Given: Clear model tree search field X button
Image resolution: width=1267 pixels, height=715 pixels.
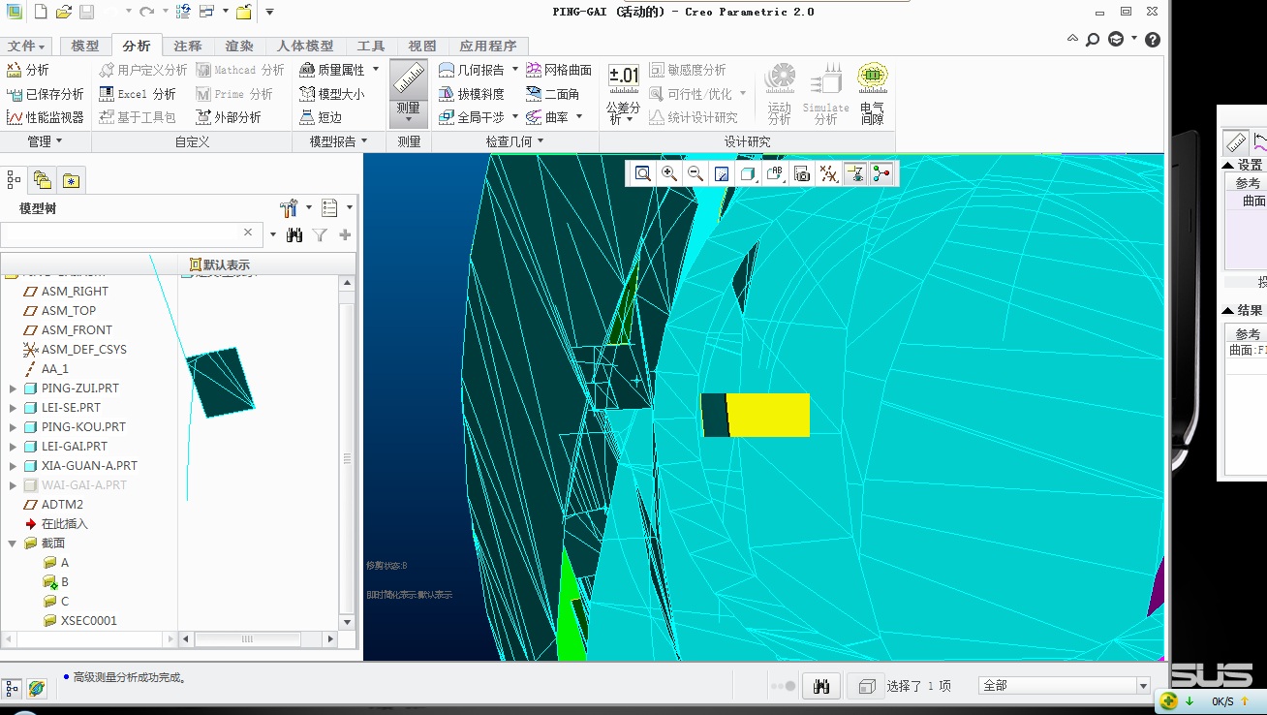Looking at the screenshot, I should click(x=248, y=233).
